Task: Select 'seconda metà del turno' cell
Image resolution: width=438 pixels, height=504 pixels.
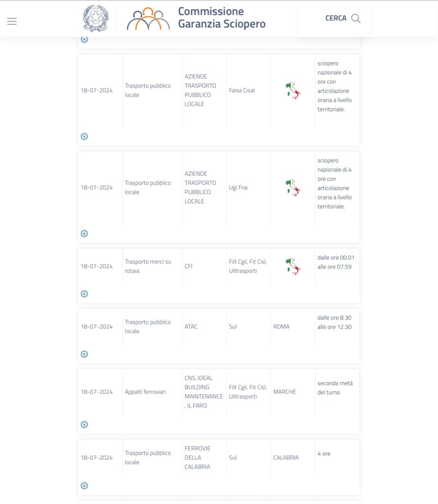Action: [335, 388]
